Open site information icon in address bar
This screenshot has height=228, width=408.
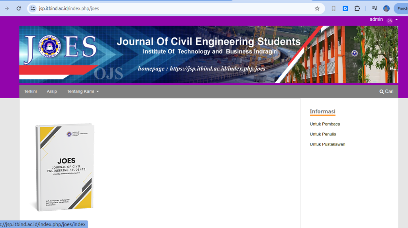(x=33, y=9)
